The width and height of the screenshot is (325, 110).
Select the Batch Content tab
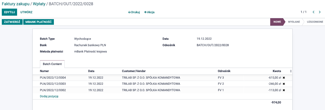pyautogui.click(x=52, y=64)
